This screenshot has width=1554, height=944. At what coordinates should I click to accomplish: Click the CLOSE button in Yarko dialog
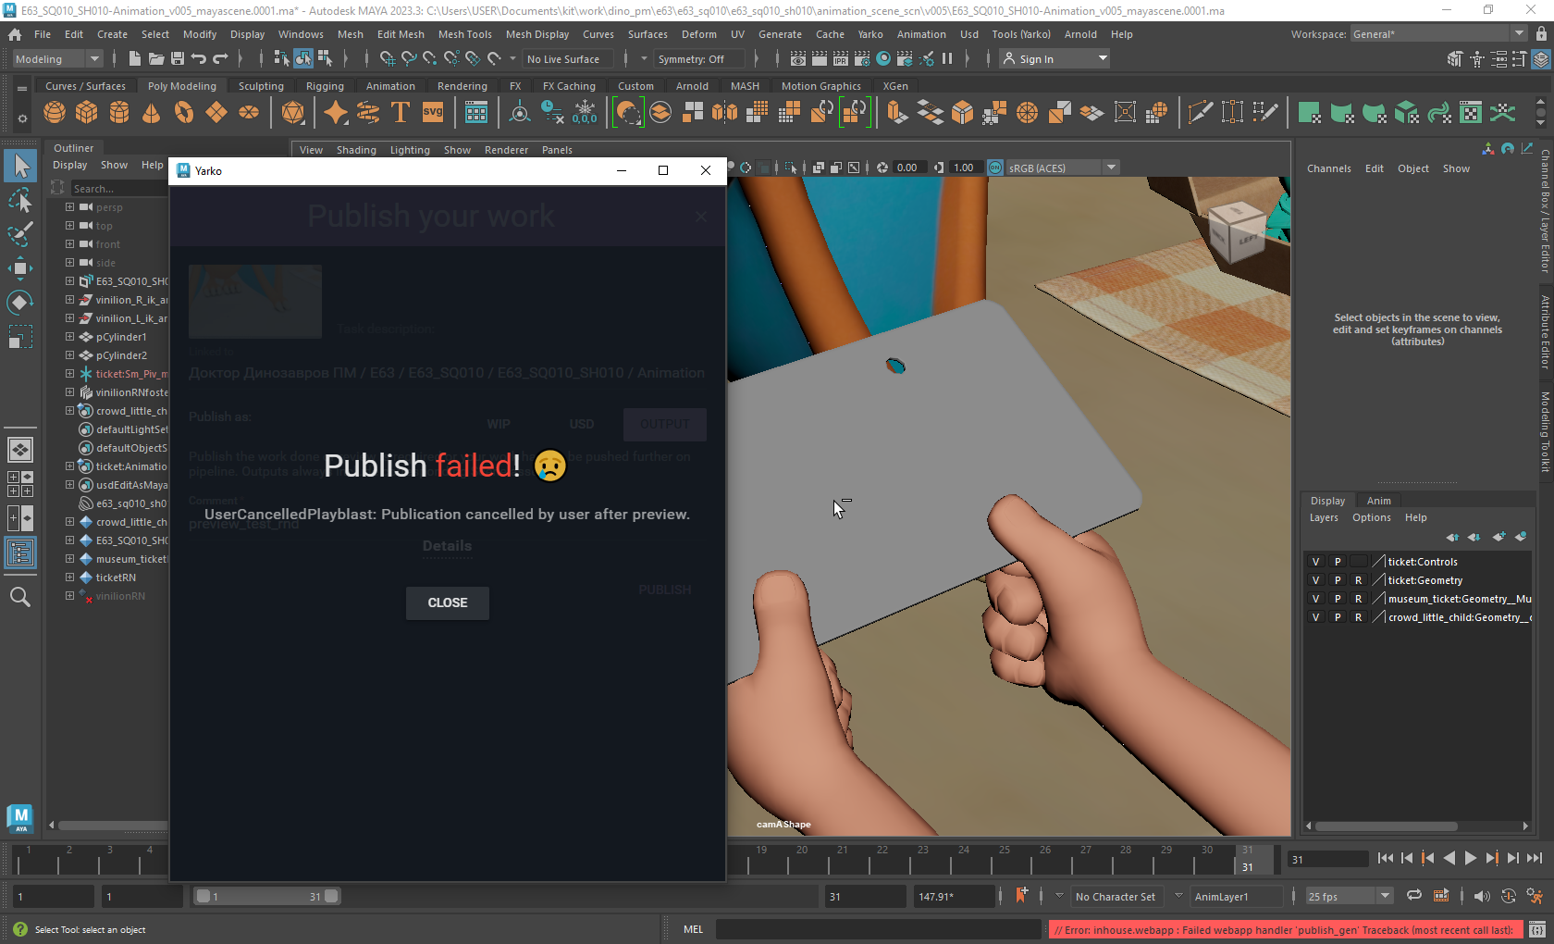448,602
